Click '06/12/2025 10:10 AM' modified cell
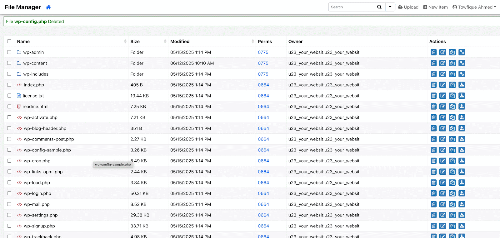The width and height of the screenshot is (500, 238). tap(192, 63)
